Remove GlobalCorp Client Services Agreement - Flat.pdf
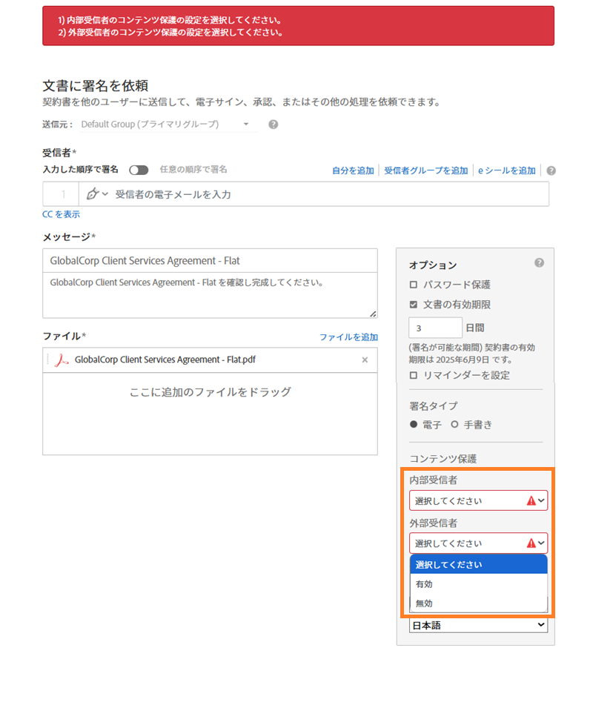 pyautogui.click(x=364, y=360)
